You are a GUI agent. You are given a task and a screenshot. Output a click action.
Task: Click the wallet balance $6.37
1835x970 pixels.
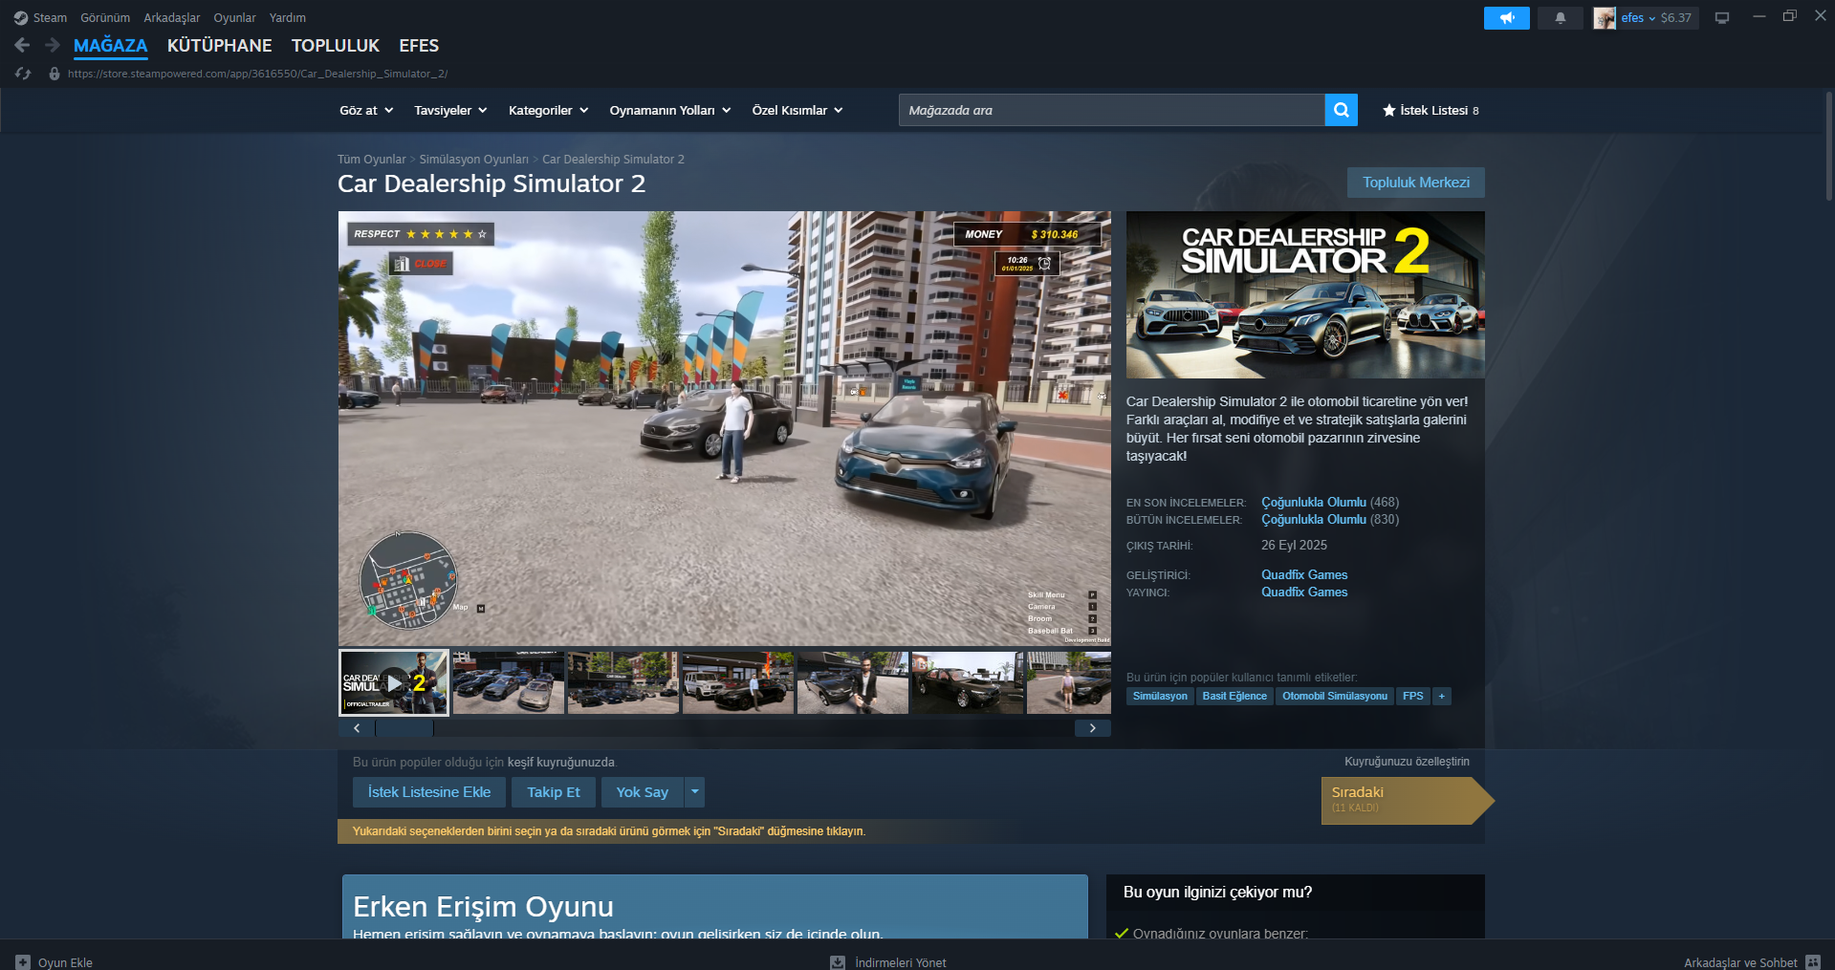(1676, 18)
